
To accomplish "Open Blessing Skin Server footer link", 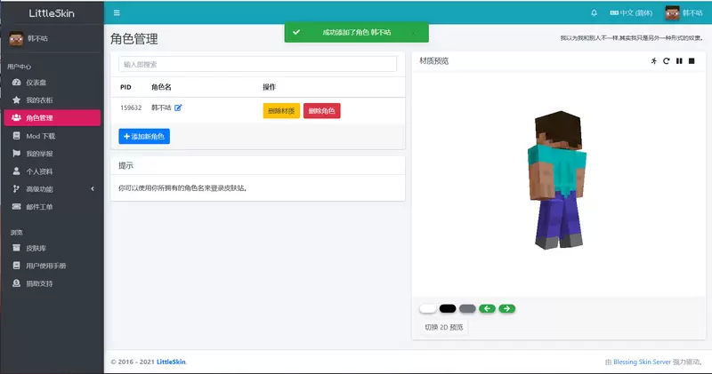I will pos(642,362).
